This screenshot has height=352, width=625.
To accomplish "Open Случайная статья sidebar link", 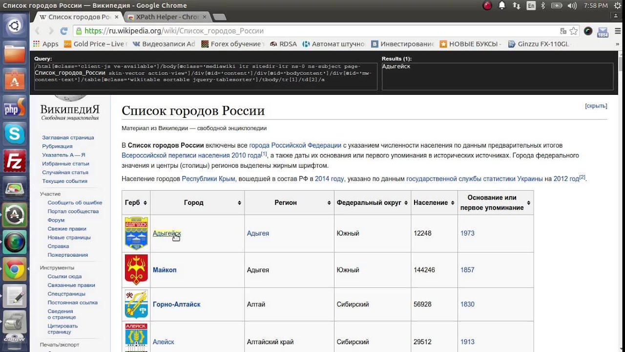I will click(x=65, y=172).
